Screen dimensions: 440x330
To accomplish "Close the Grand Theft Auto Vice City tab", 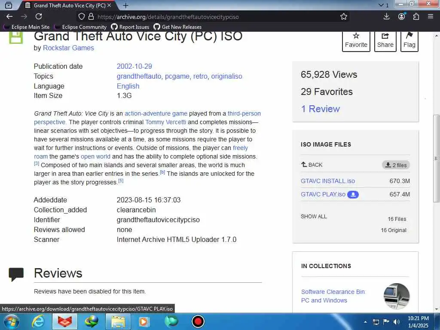I will coord(110,5).
